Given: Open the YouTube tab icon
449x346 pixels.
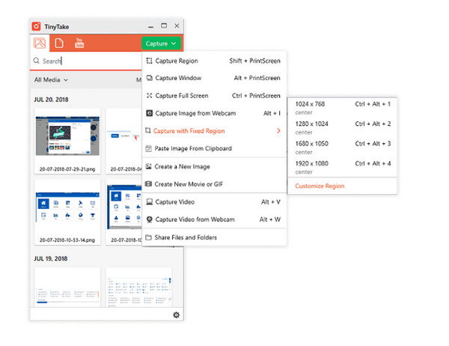Looking at the screenshot, I should tap(79, 43).
